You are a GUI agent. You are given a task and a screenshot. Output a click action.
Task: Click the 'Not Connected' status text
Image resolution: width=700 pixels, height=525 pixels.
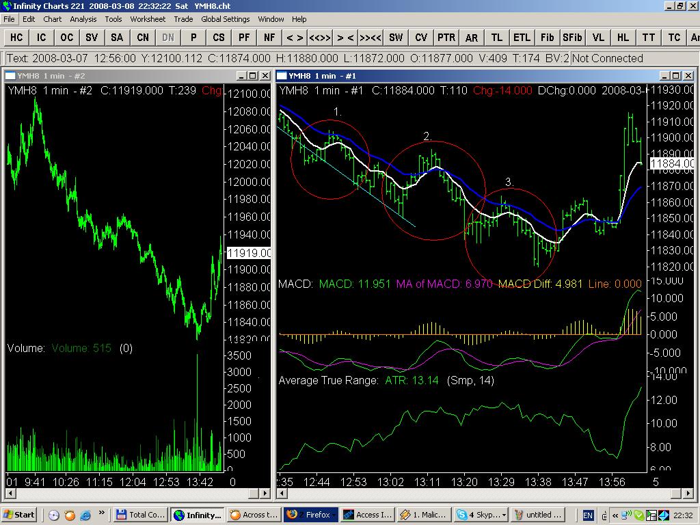[607, 59]
